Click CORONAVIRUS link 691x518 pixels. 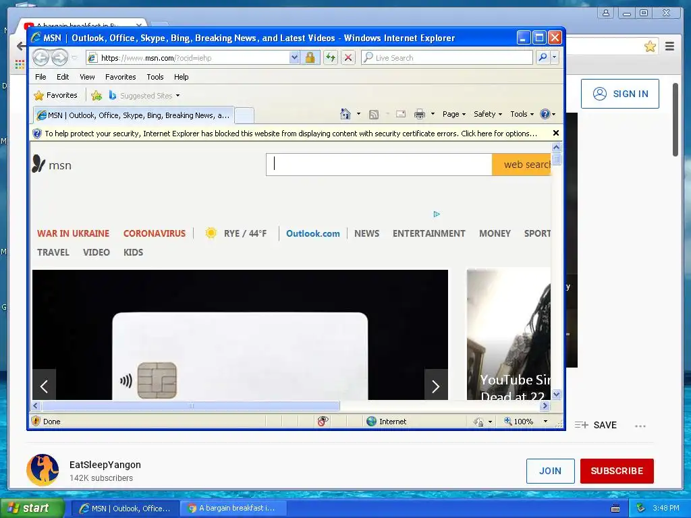pyautogui.click(x=155, y=233)
